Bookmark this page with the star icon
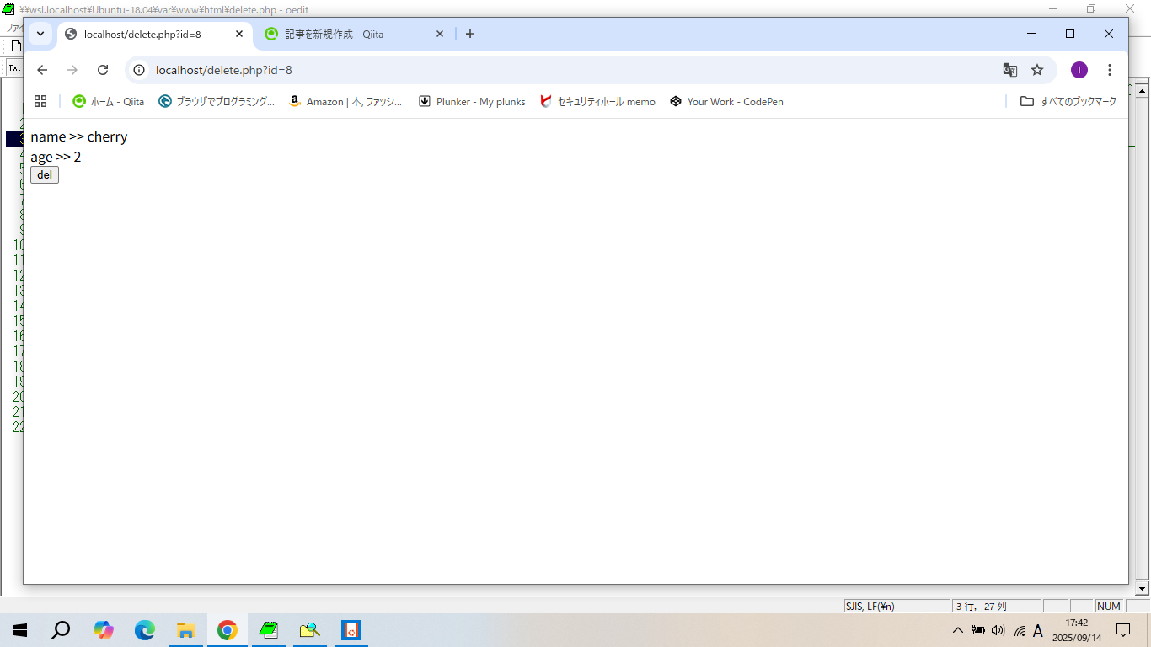The image size is (1151, 647). coord(1037,70)
